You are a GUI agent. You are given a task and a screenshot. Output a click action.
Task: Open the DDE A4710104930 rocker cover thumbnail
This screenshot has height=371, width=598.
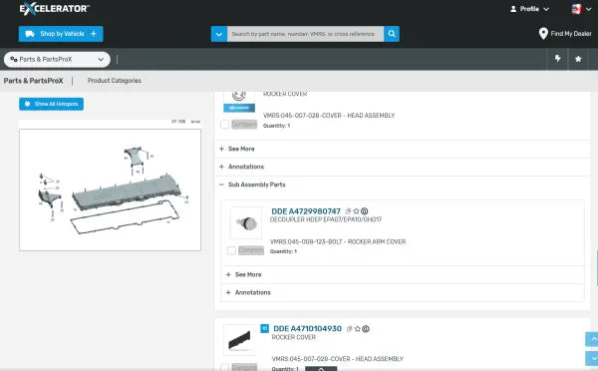point(239,340)
